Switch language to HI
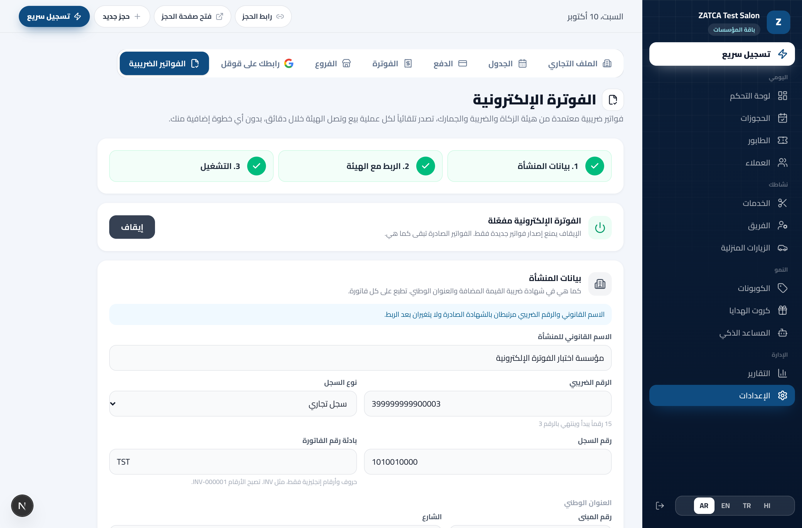The width and height of the screenshot is (802, 528). [x=766, y=505]
